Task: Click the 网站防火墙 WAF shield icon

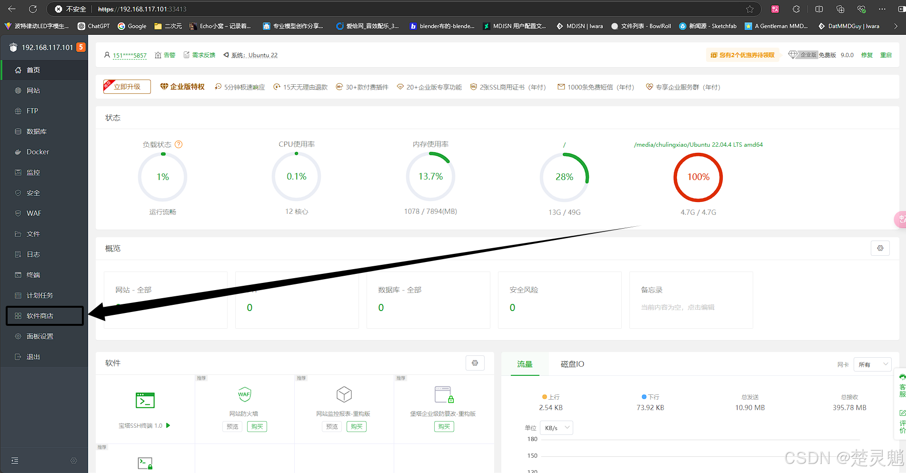Action: point(244,394)
